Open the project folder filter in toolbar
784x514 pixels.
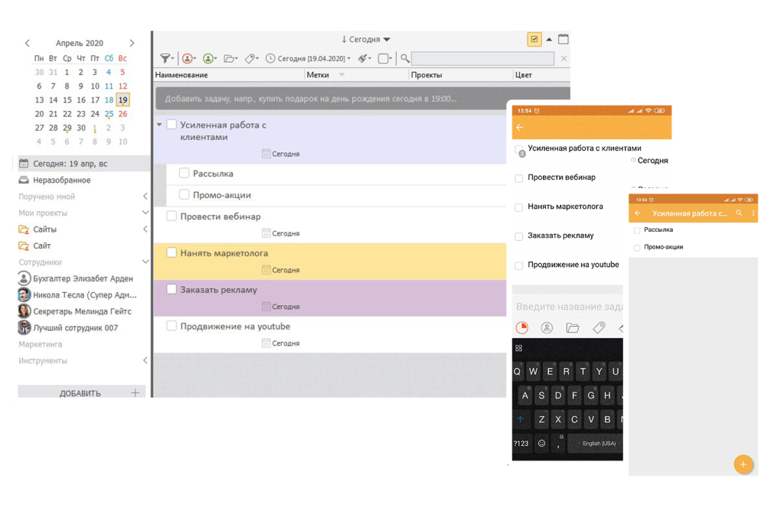pyautogui.click(x=230, y=58)
